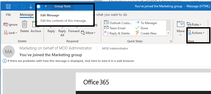This screenshot has width=211, height=94.
Task: Open the Junk dropdown menu
Action: click(10, 33)
